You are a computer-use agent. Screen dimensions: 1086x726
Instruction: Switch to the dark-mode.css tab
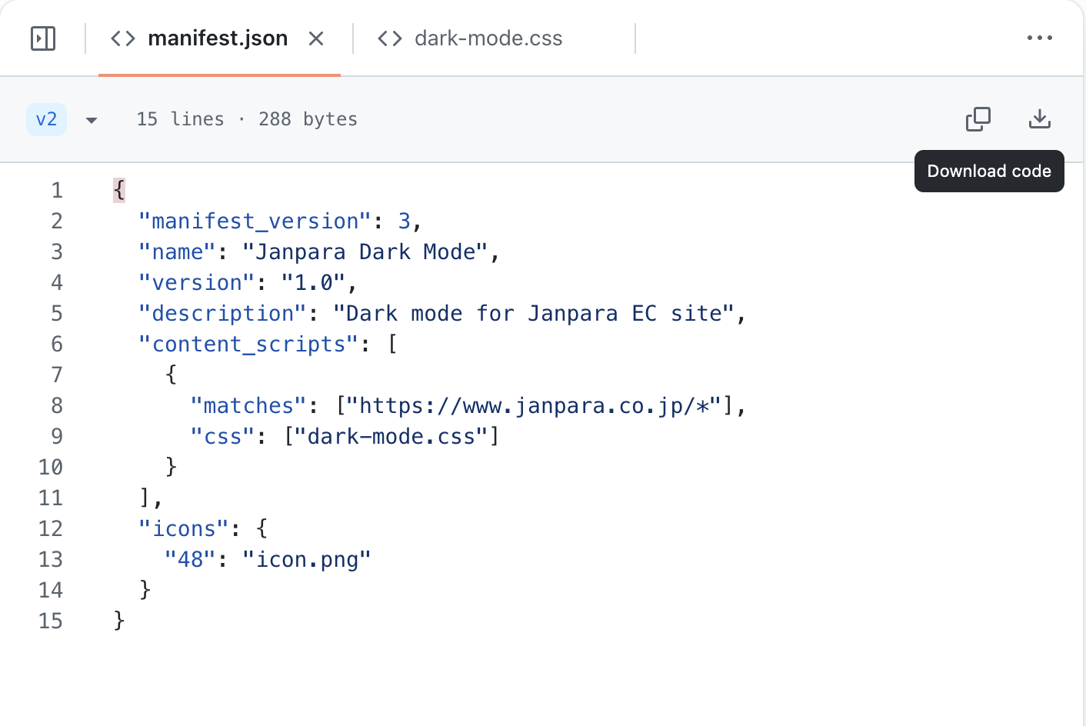tap(488, 38)
